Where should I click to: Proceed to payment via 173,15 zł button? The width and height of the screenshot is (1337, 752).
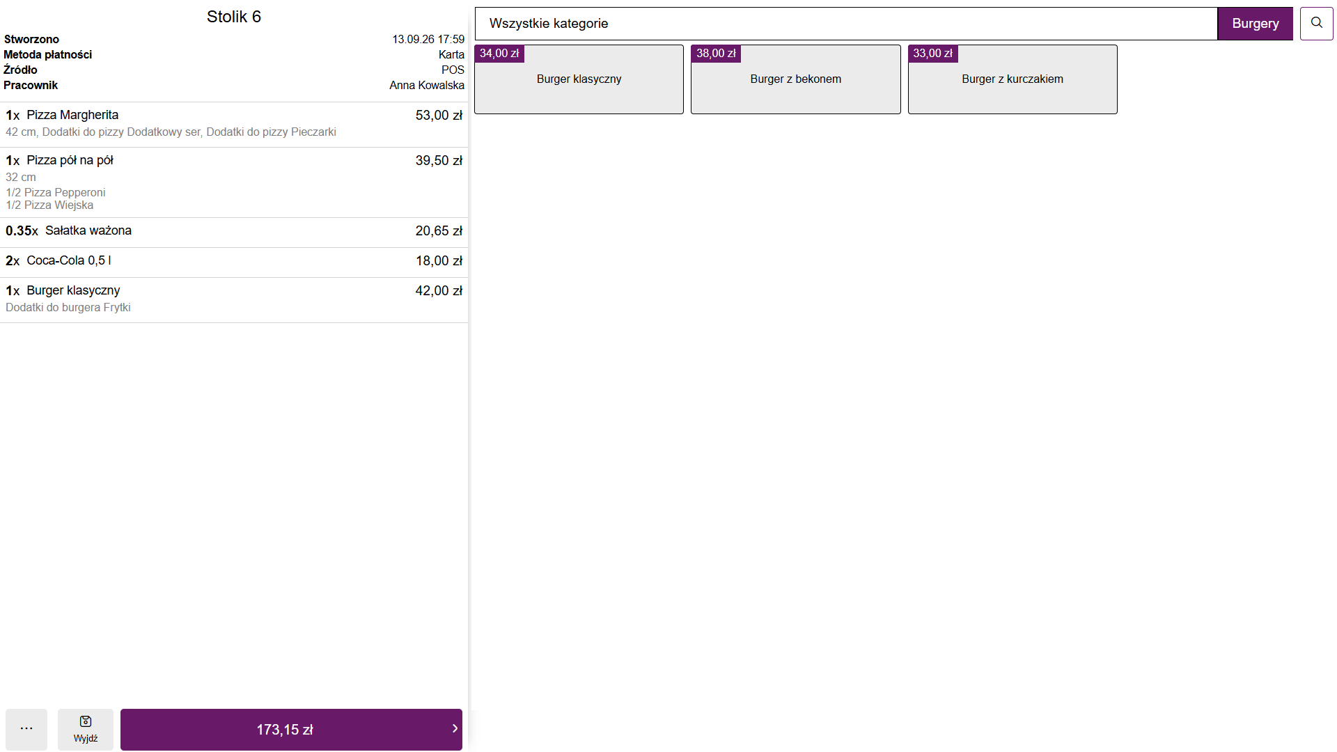point(291,729)
